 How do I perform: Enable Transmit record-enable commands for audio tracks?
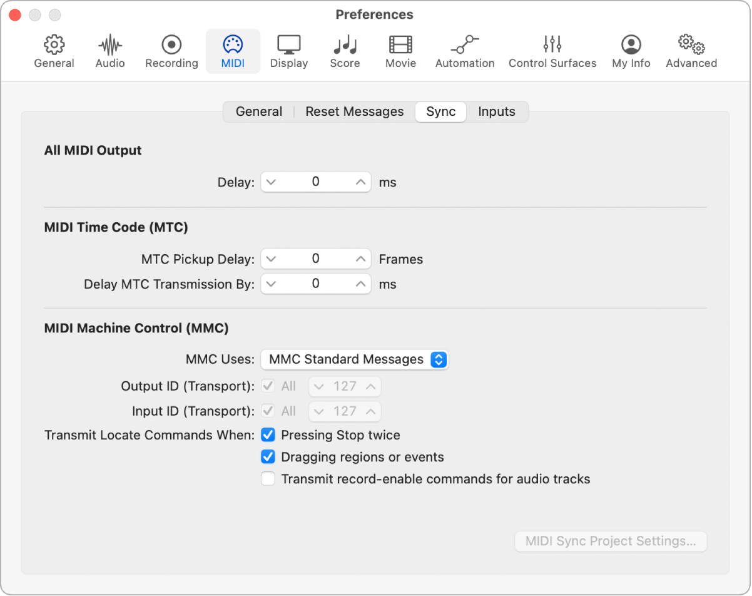point(268,480)
